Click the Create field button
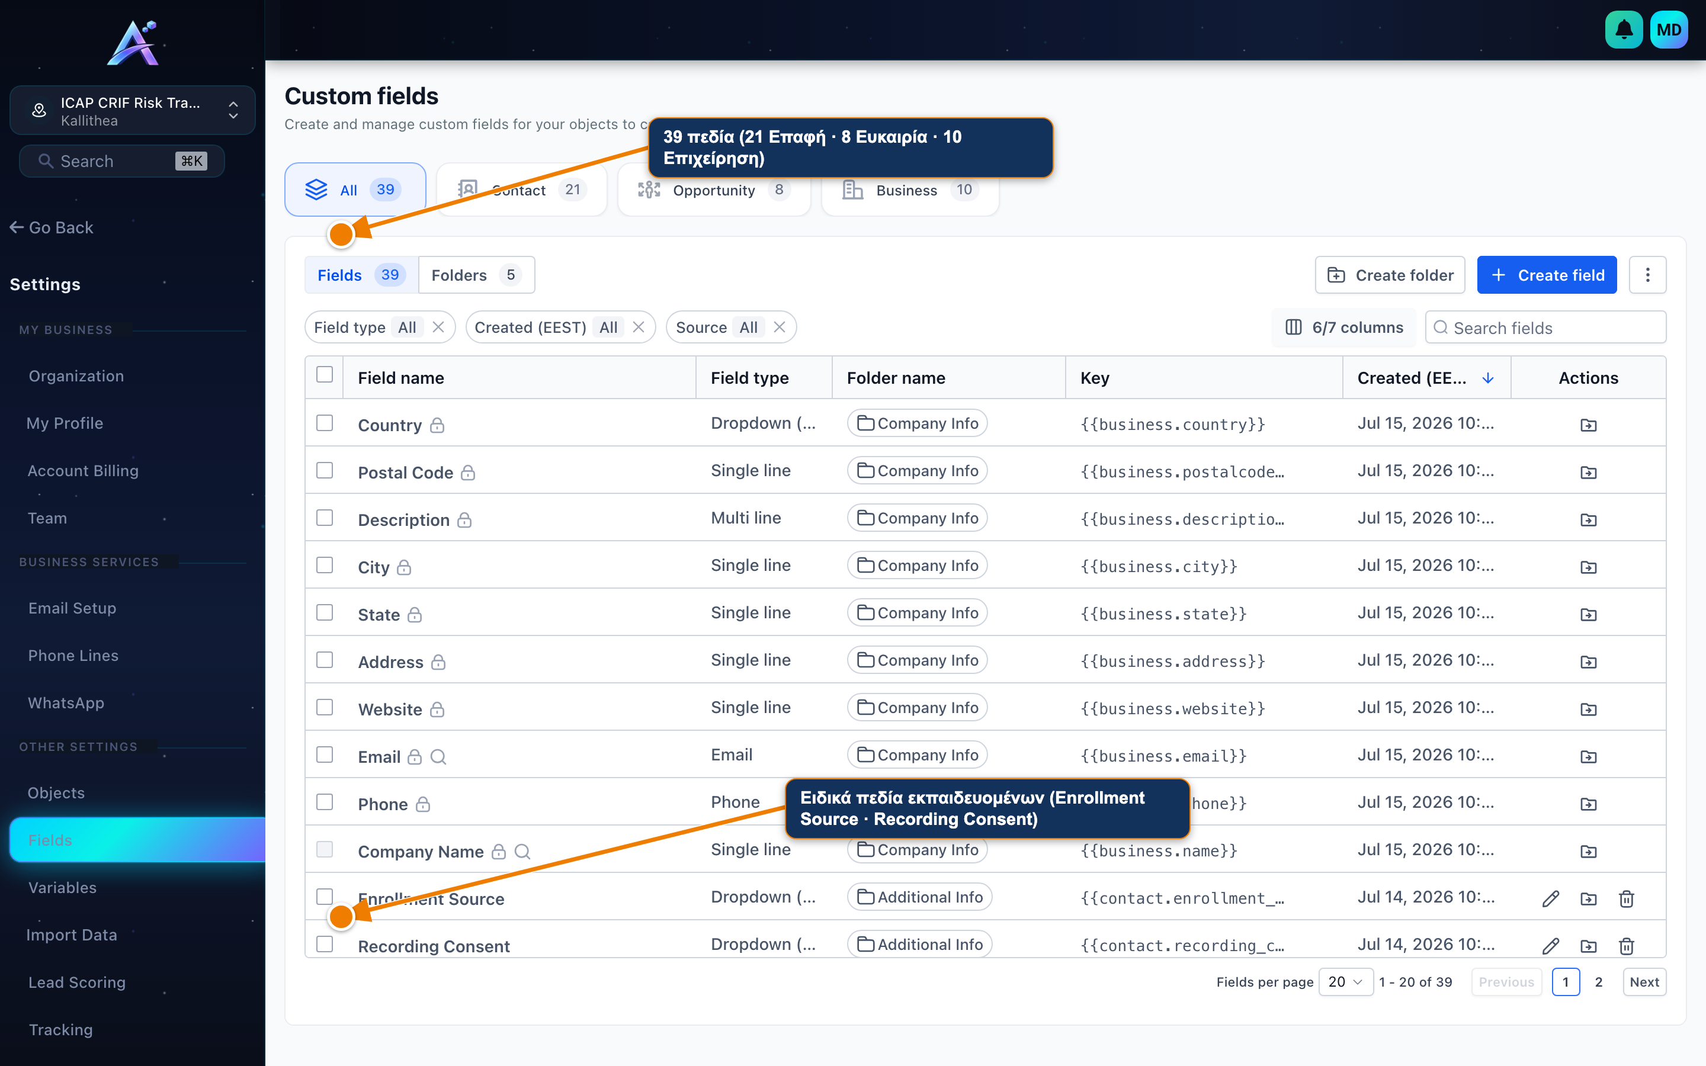The width and height of the screenshot is (1706, 1066). coord(1547,275)
